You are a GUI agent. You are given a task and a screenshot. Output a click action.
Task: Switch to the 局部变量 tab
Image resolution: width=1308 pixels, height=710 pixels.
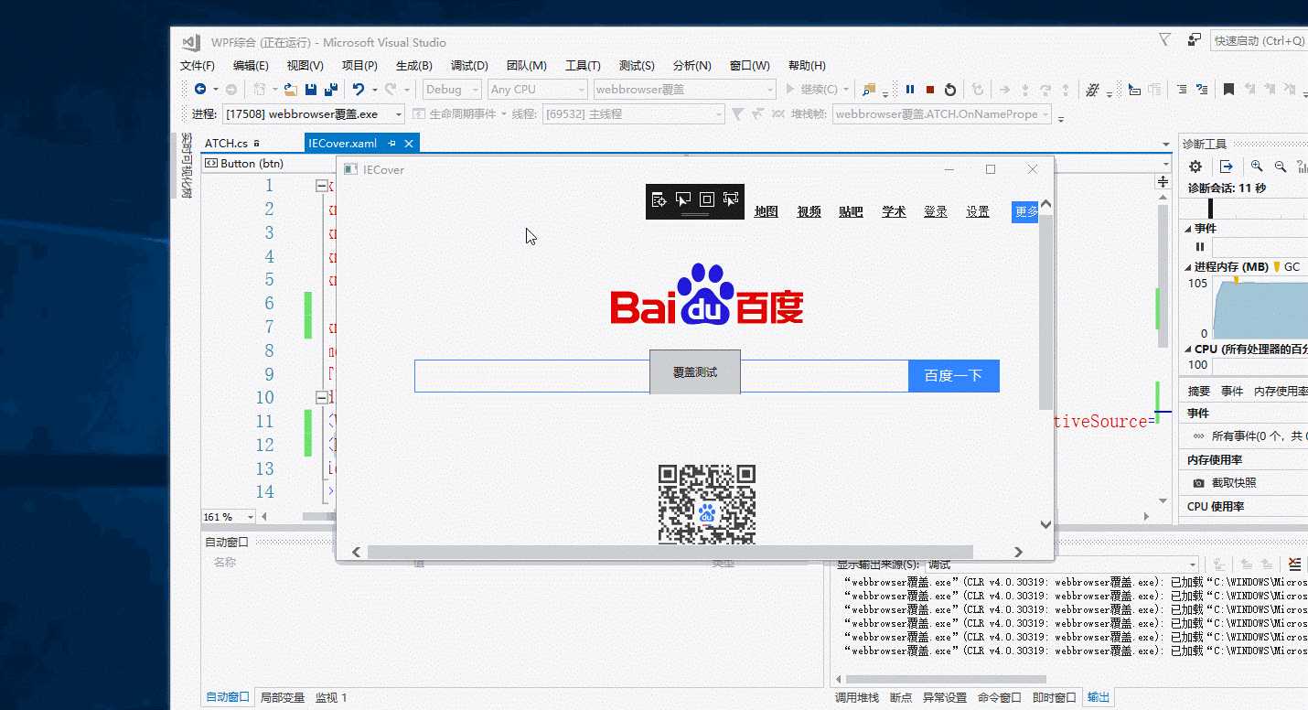coord(283,697)
